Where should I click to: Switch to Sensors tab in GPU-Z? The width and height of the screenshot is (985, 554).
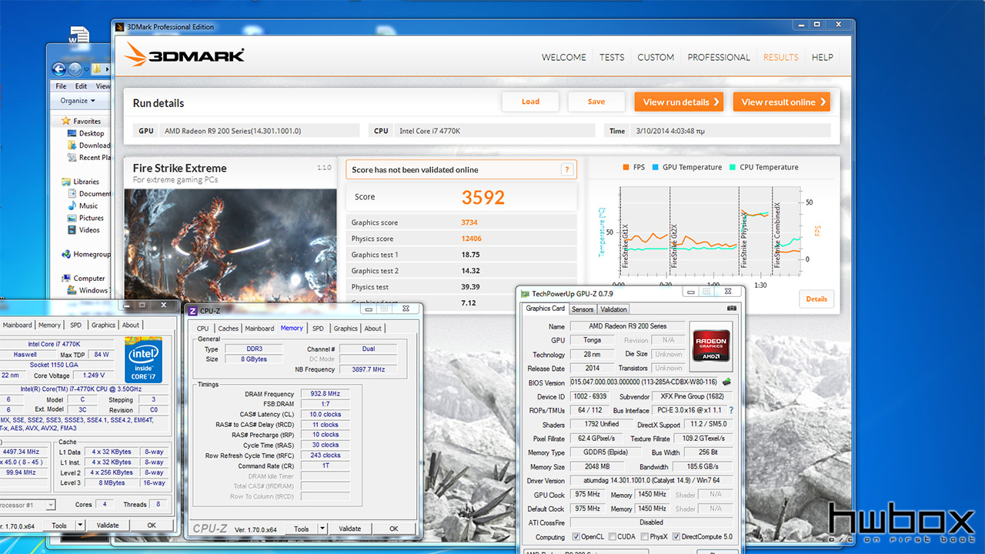pos(583,309)
